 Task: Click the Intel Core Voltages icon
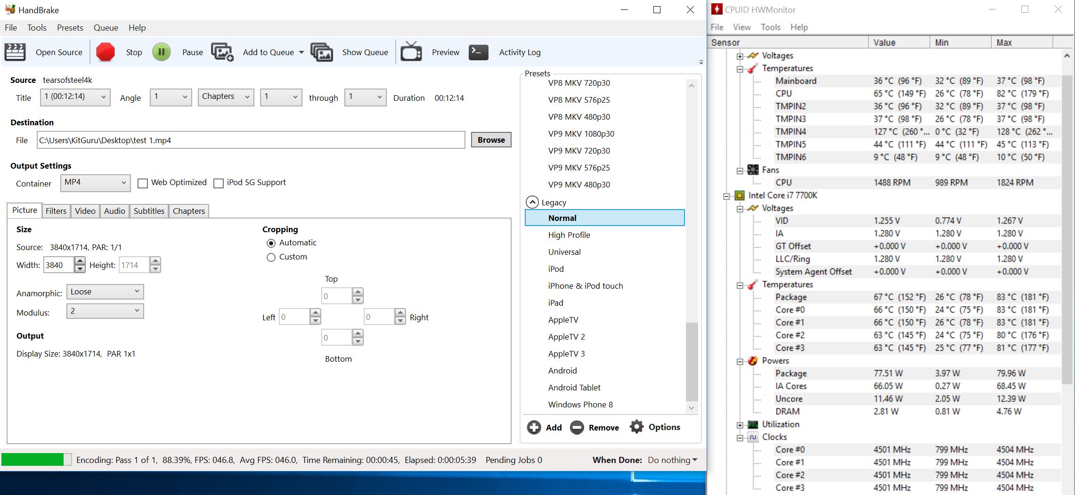(753, 208)
